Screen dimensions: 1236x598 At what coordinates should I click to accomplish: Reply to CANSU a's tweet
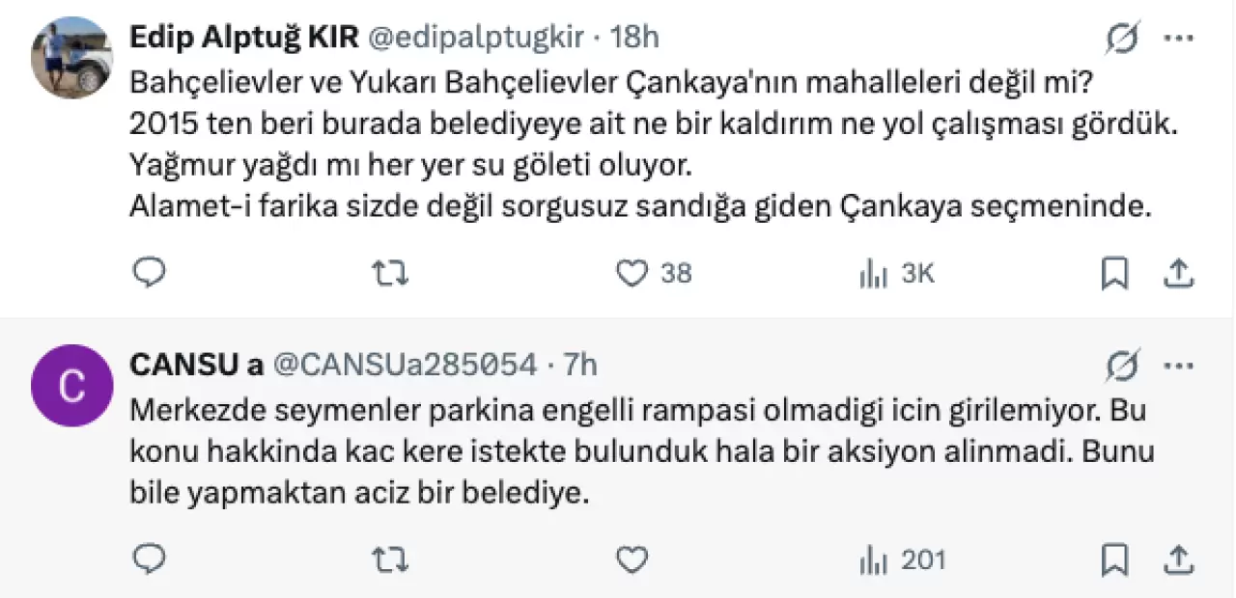pyautogui.click(x=149, y=559)
